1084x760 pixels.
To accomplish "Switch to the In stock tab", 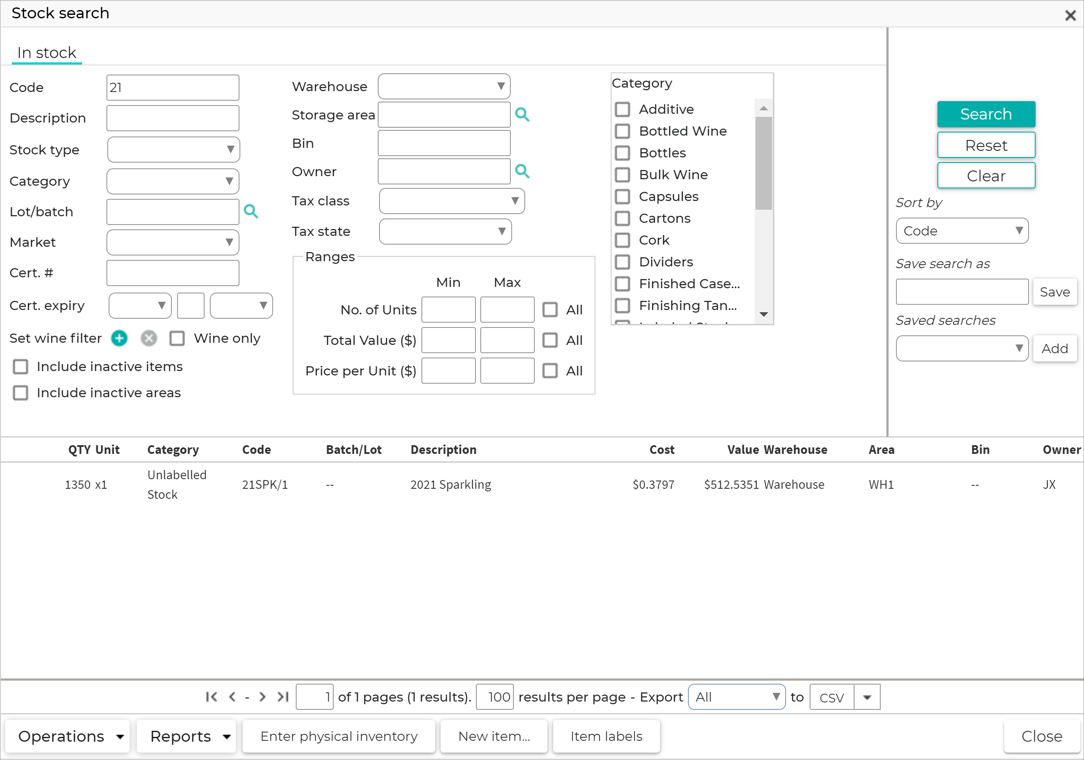I will click(x=46, y=52).
